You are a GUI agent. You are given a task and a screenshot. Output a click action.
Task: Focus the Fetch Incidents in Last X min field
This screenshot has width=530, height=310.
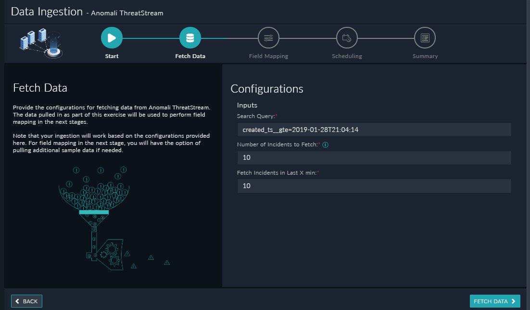coord(374,186)
